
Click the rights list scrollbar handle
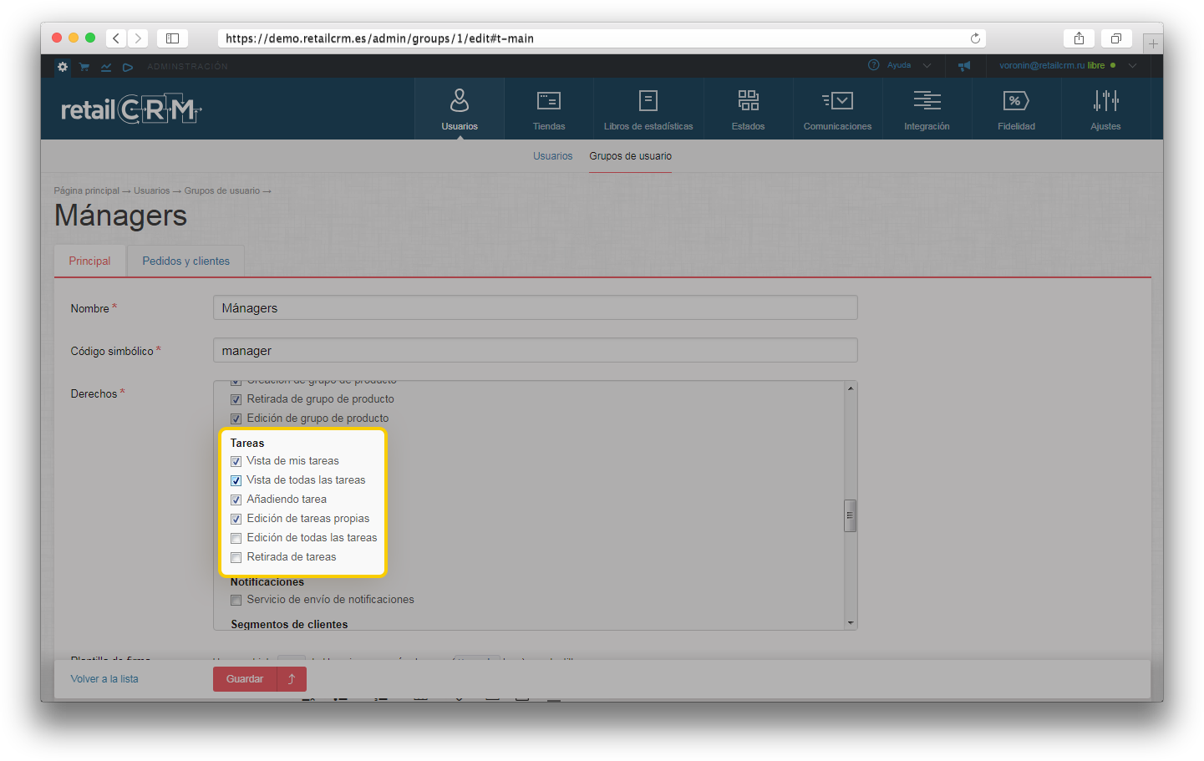pyautogui.click(x=851, y=515)
